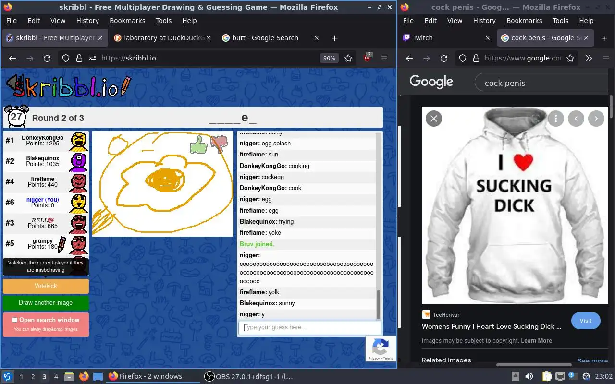
Task: Open the reCAPTCHA Privacy link
Action: point(374,359)
